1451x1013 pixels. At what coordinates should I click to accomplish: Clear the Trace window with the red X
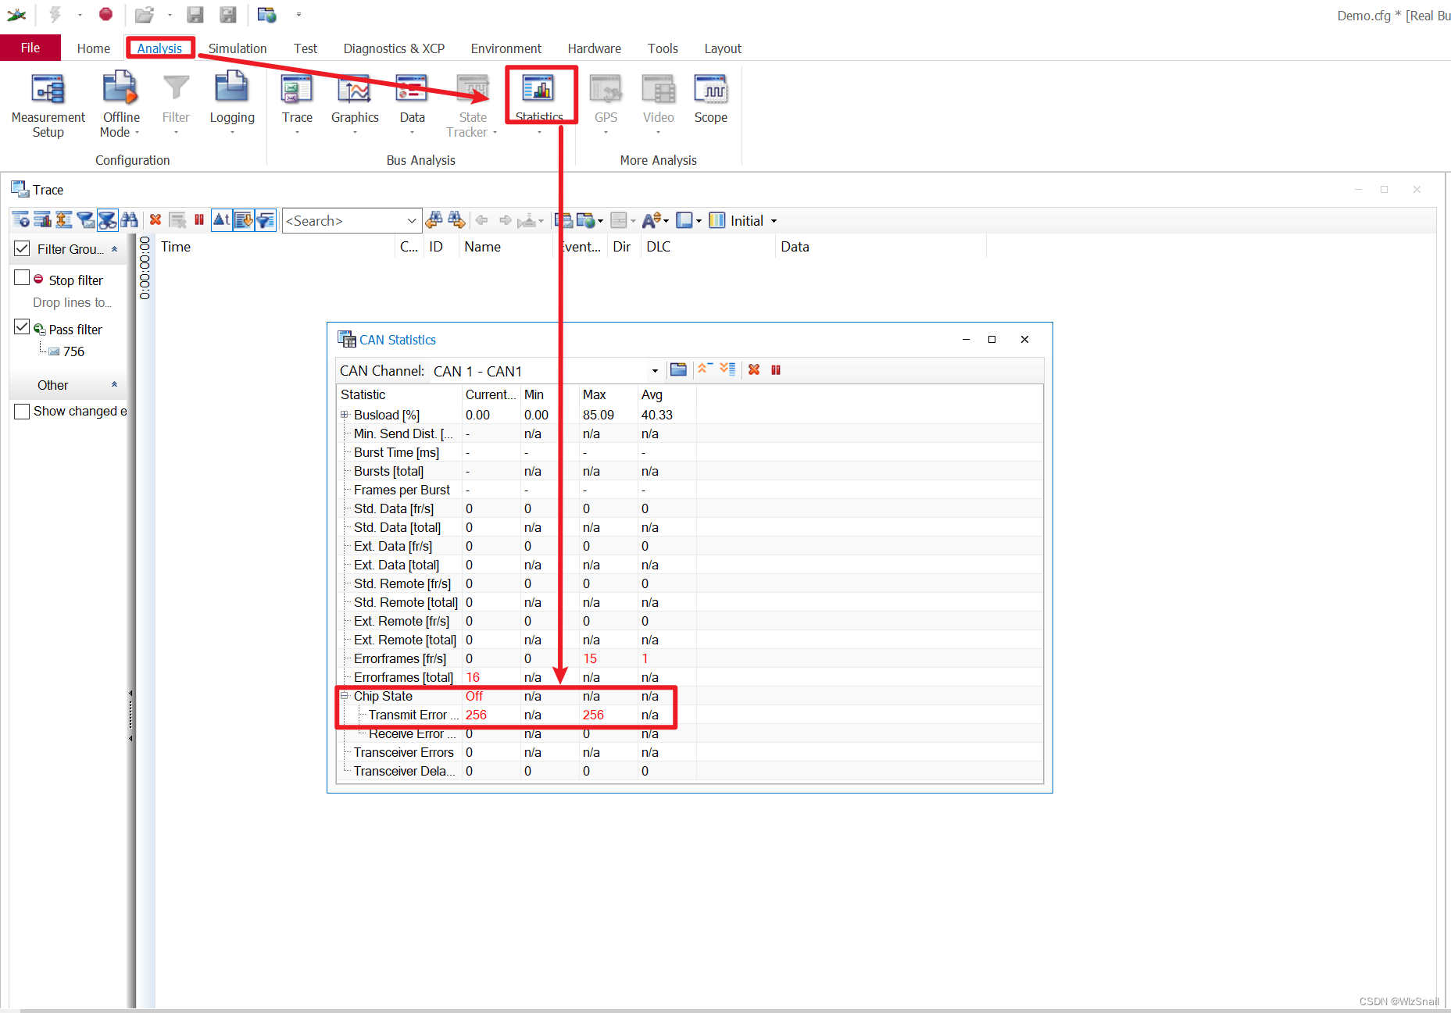[155, 220]
